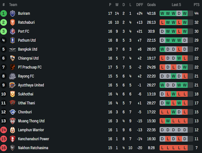
Task: Click the Buriram club crest icon
Action: 12,13
